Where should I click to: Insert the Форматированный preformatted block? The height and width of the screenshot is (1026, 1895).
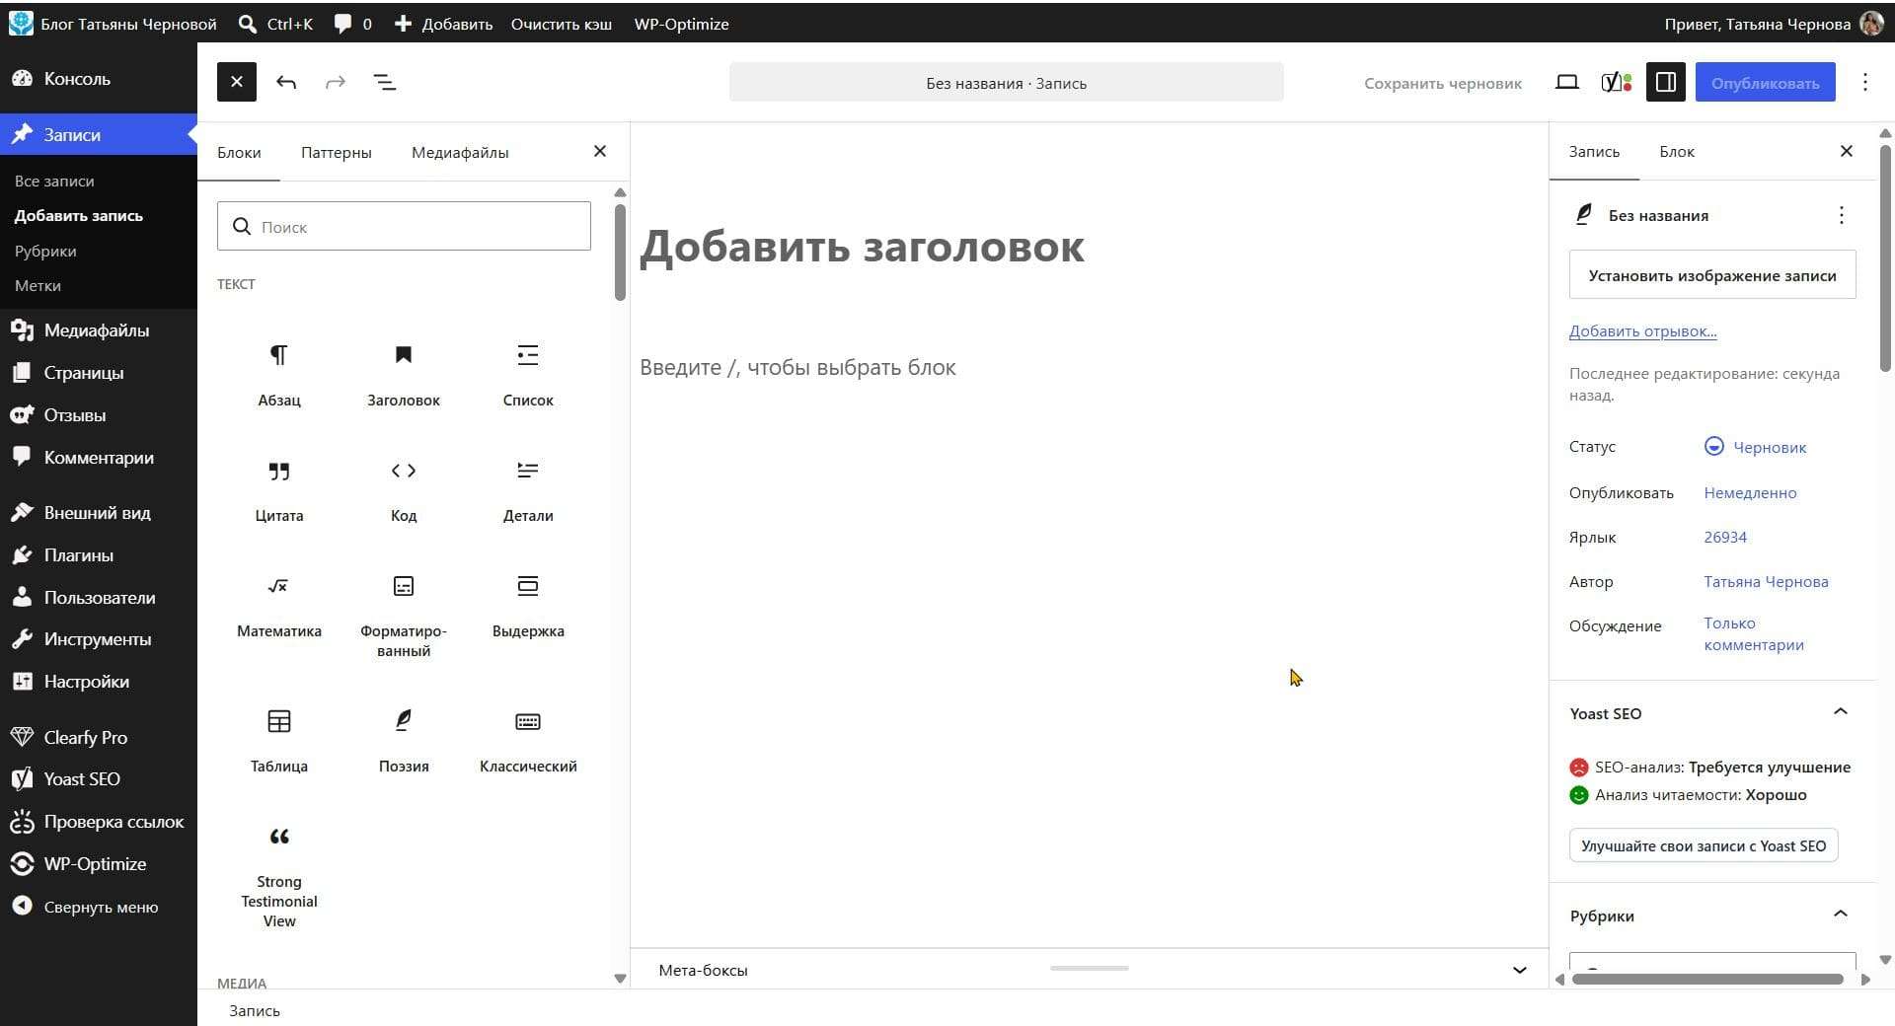(404, 617)
